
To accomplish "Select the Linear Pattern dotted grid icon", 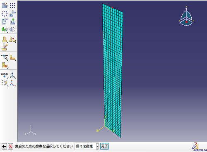I will point(12,5).
